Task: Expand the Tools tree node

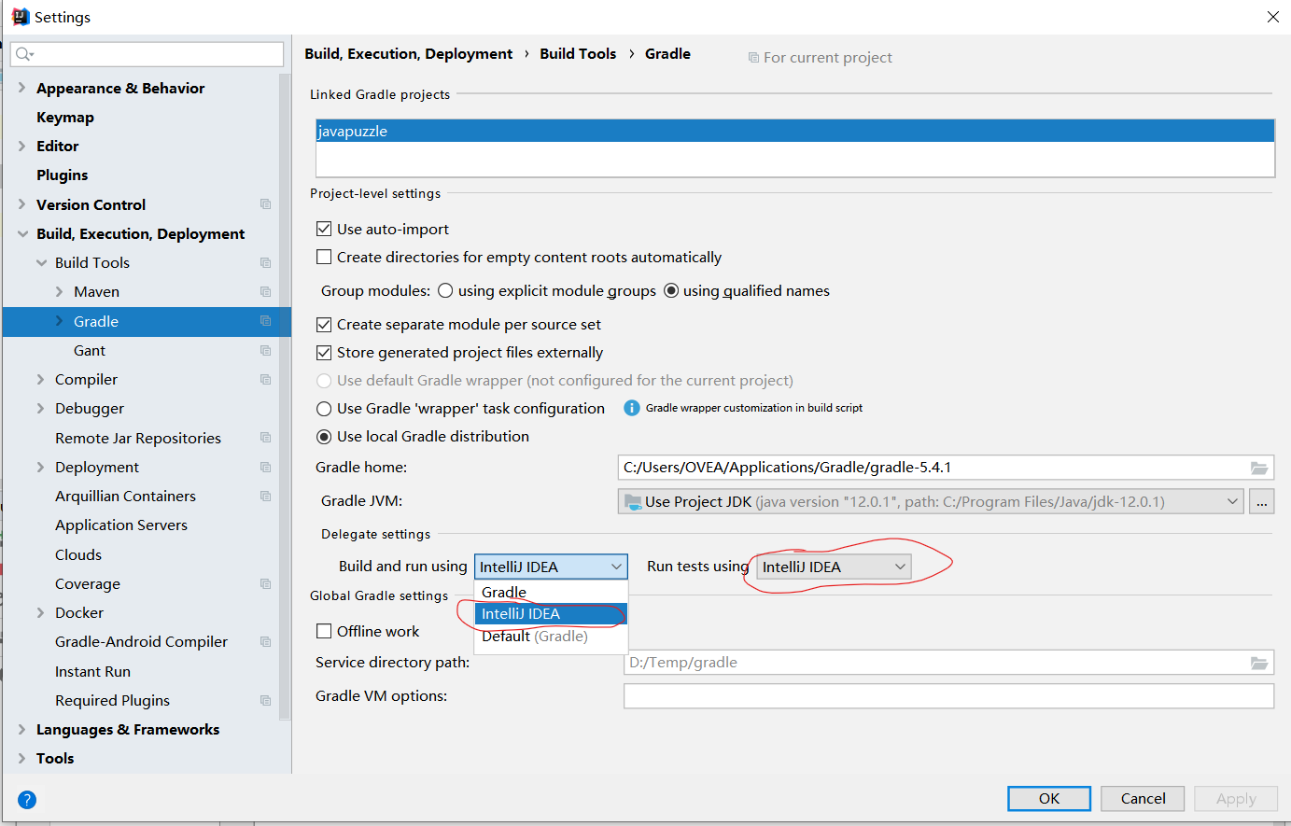Action: (22, 758)
